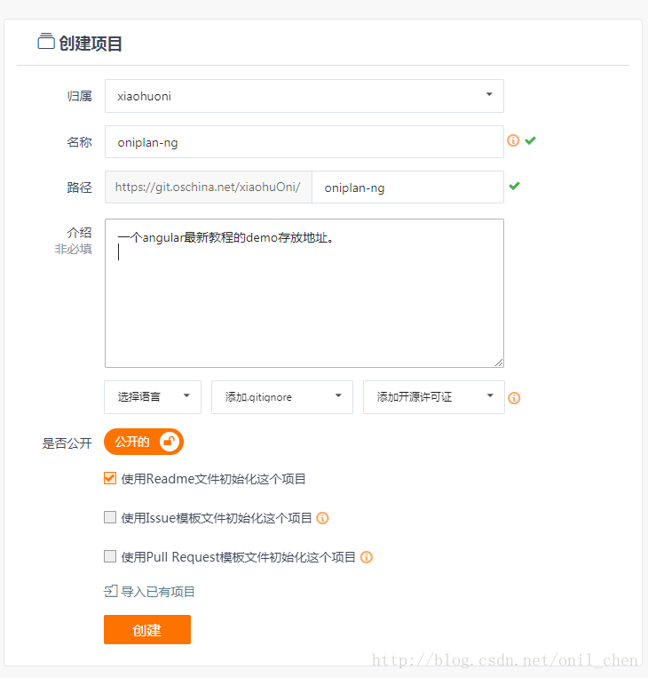Open the 导入已有项目 link
This screenshot has height=678, width=648.
[x=158, y=592]
